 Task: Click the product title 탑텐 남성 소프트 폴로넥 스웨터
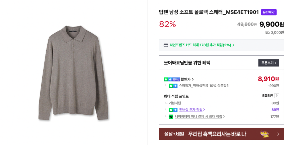point(209,12)
